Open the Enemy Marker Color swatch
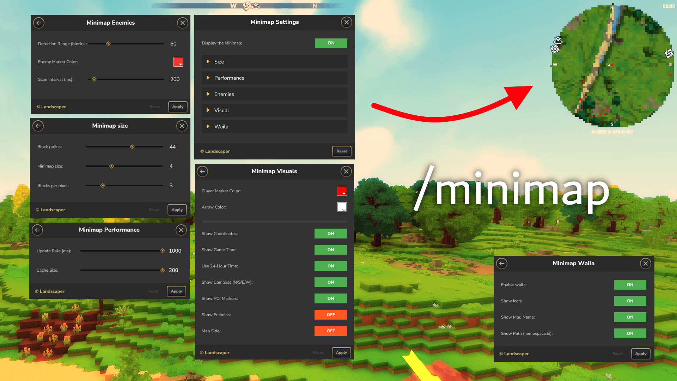 coord(178,62)
